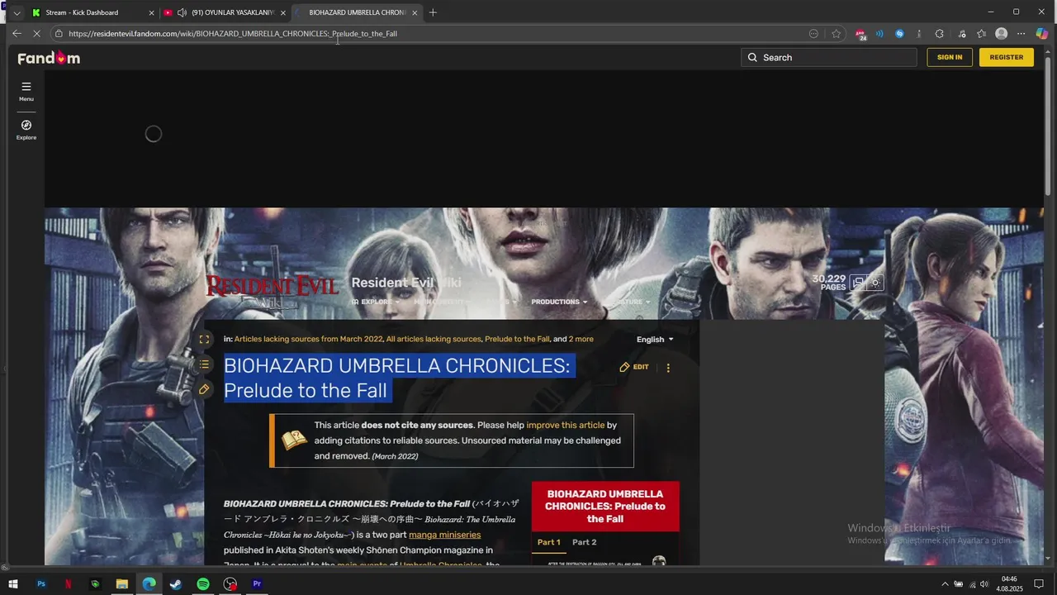Add this page to favorites star
The width and height of the screenshot is (1057, 595).
tap(837, 34)
